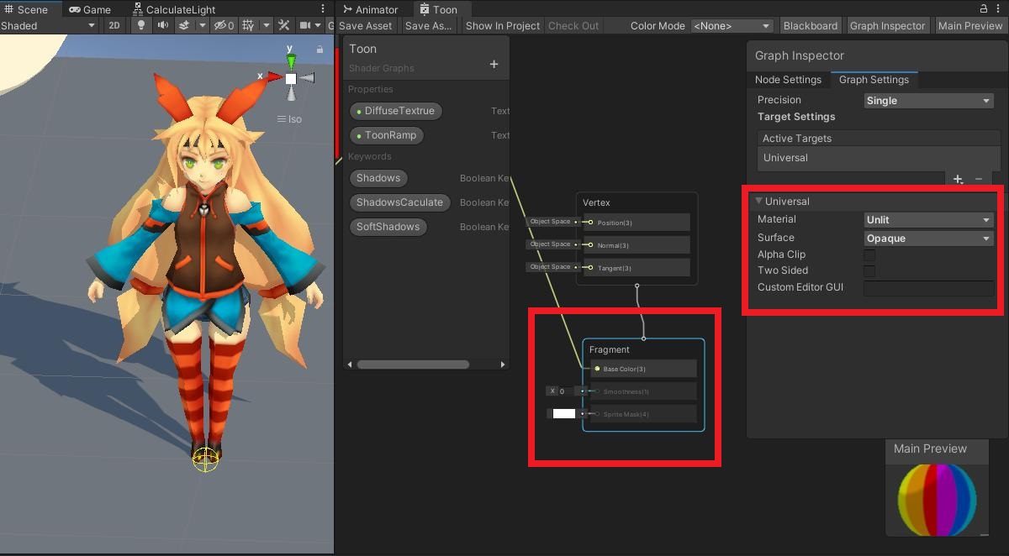Image resolution: width=1009 pixels, height=556 pixels.
Task: Open the Shaded draw mode dropdown
Action: (x=49, y=25)
